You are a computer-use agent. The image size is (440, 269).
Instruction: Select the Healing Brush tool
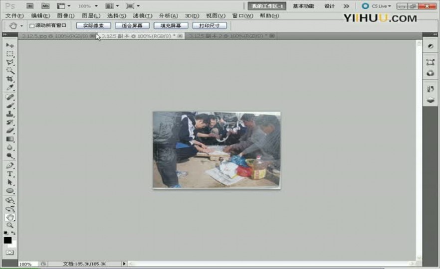(x=10, y=97)
